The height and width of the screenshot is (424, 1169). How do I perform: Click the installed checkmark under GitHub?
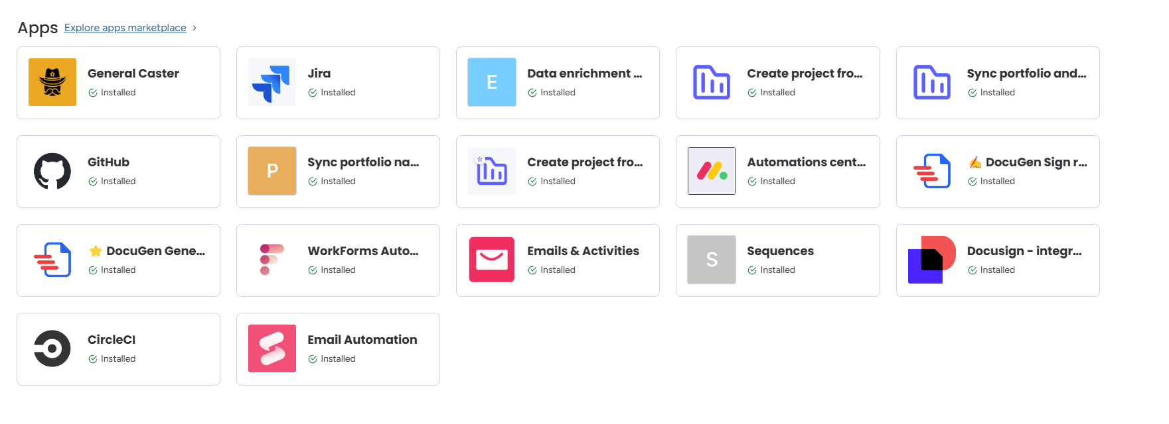(93, 182)
